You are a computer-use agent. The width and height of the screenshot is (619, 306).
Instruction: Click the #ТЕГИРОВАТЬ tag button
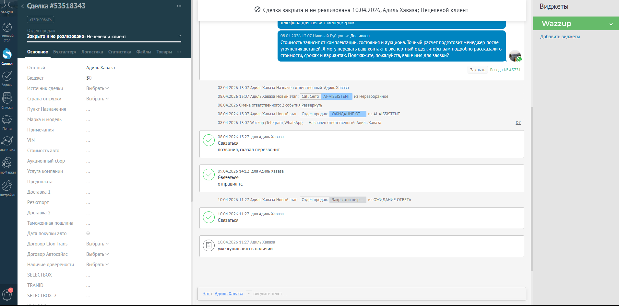pyautogui.click(x=41, y=20)
